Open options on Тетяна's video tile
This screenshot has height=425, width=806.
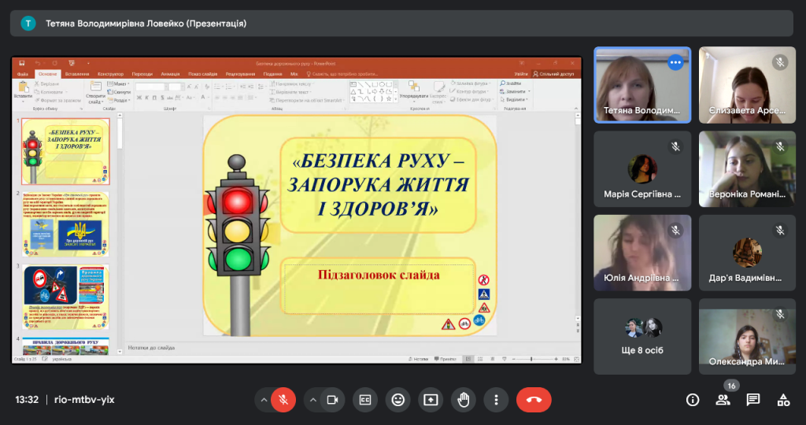tap(675, 63)
